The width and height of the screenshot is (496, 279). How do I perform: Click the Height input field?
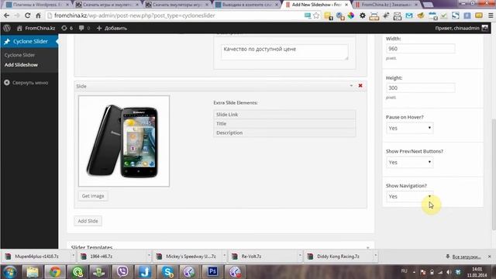[x=420, y=88]
